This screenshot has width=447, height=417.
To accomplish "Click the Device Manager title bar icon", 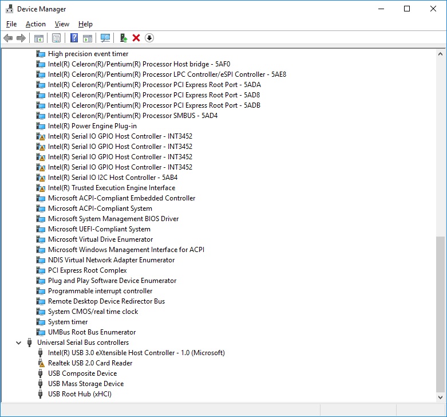I will point(9,9).
